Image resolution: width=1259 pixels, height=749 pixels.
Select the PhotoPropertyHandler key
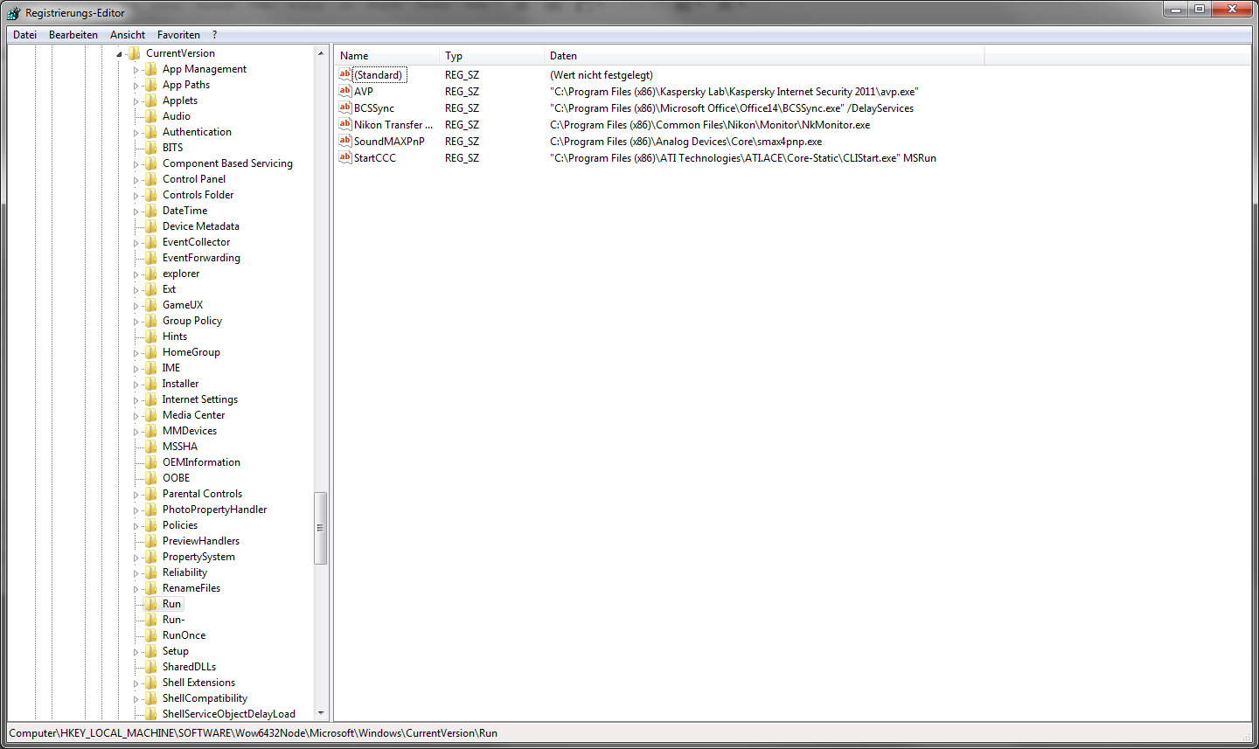pyautogui.click(x=215, y=510)
